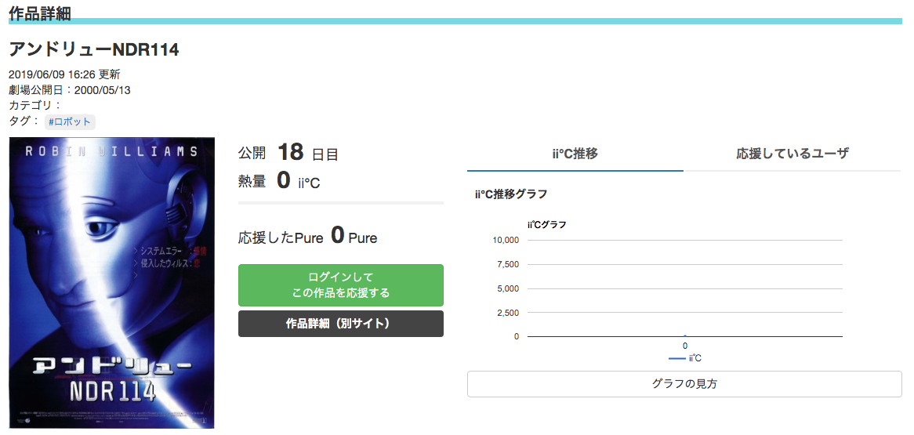The width and height of the screenshot is (914, 435).
Task: Click the 2019/06/09 16:26 更新 timestamp
Action: coord(64,74)
